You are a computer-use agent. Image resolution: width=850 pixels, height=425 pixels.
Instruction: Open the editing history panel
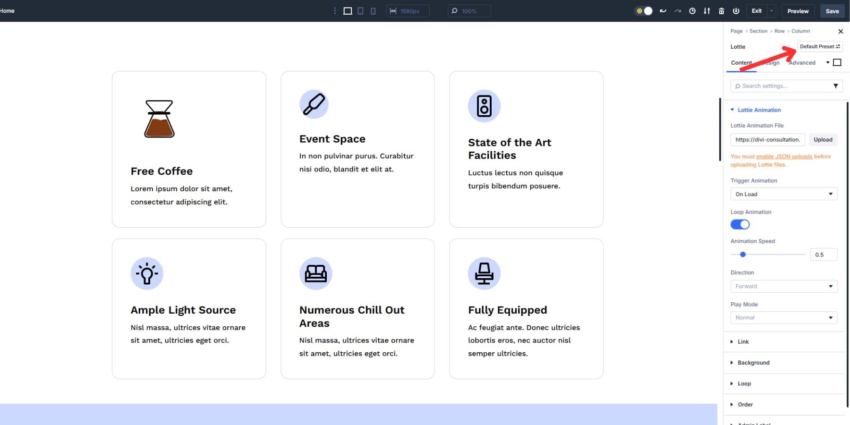tap(692, 11)
